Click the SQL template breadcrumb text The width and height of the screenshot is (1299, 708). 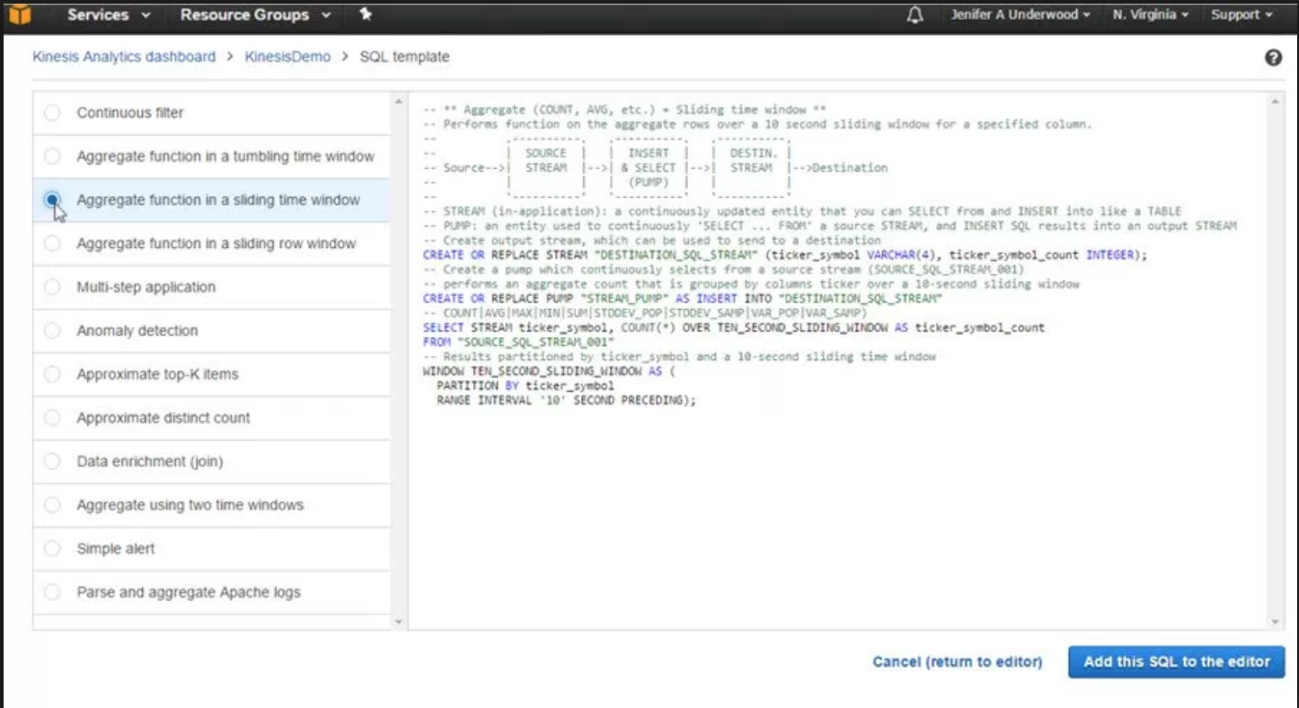(404, 57)
